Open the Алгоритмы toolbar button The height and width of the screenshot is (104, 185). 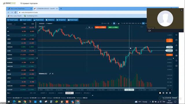(x=61, y=20)
